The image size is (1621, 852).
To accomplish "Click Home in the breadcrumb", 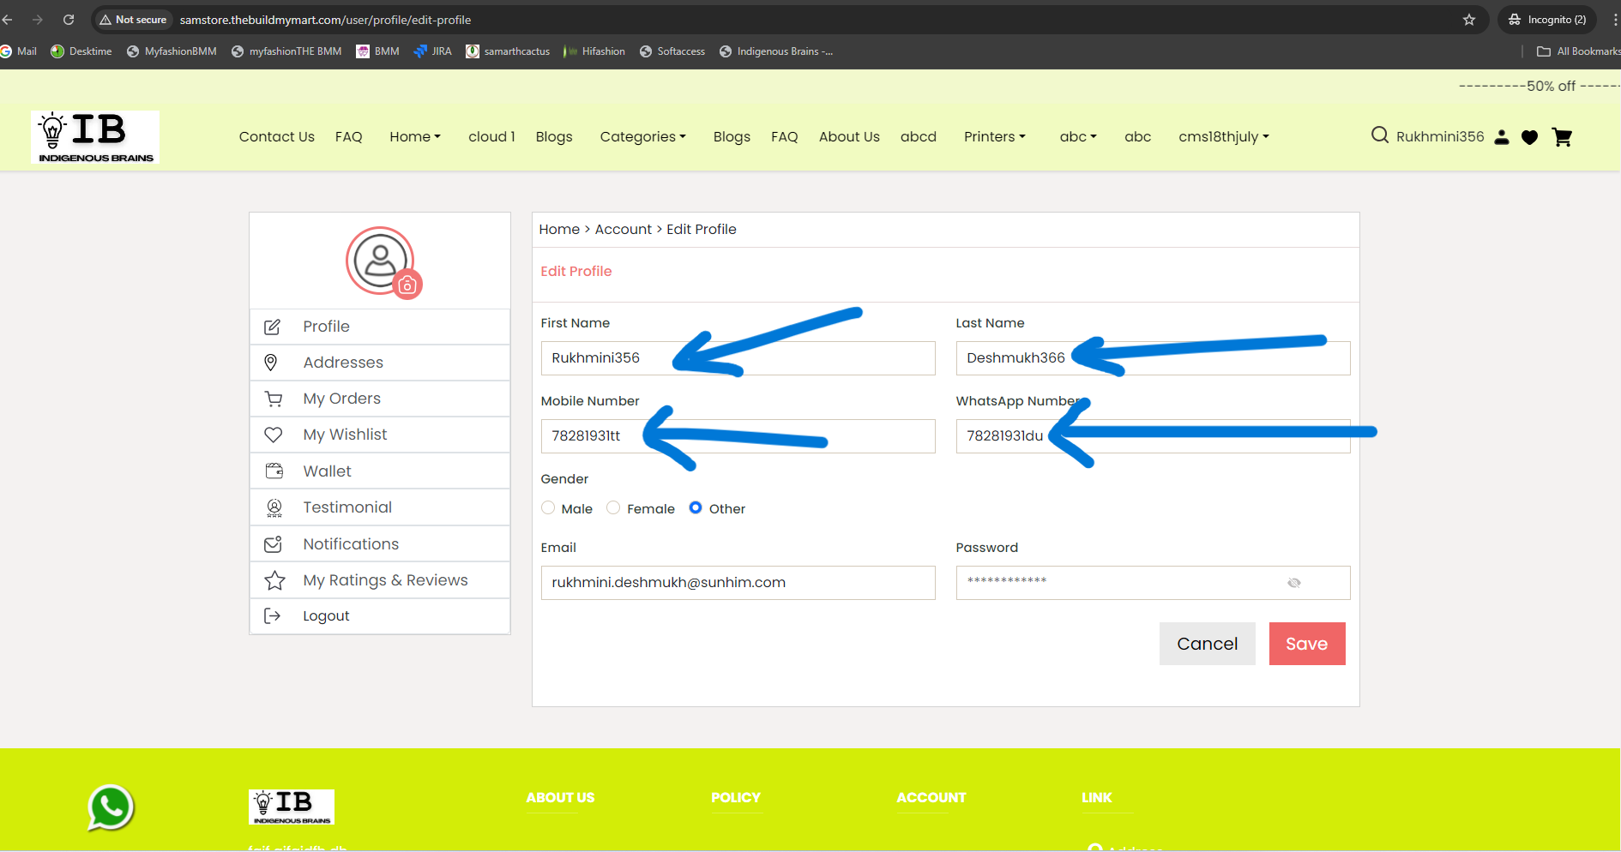I will click(x=559, y=229).
